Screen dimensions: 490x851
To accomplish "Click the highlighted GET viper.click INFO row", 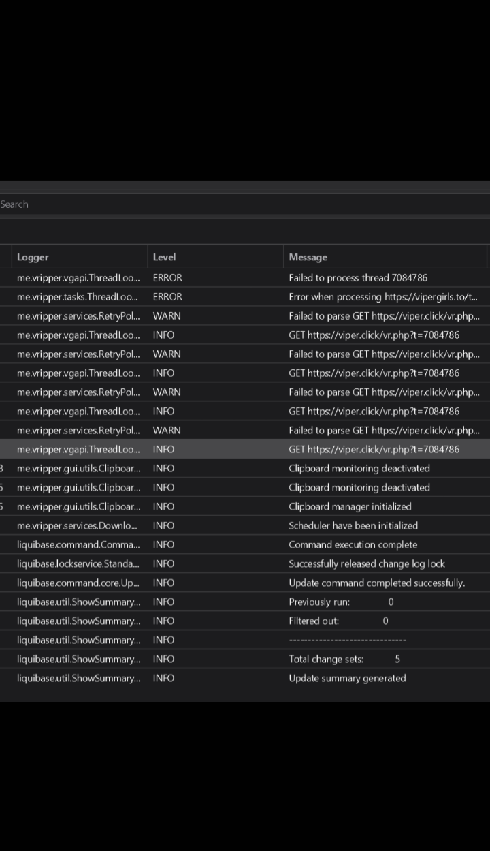I will click(374, 450).
